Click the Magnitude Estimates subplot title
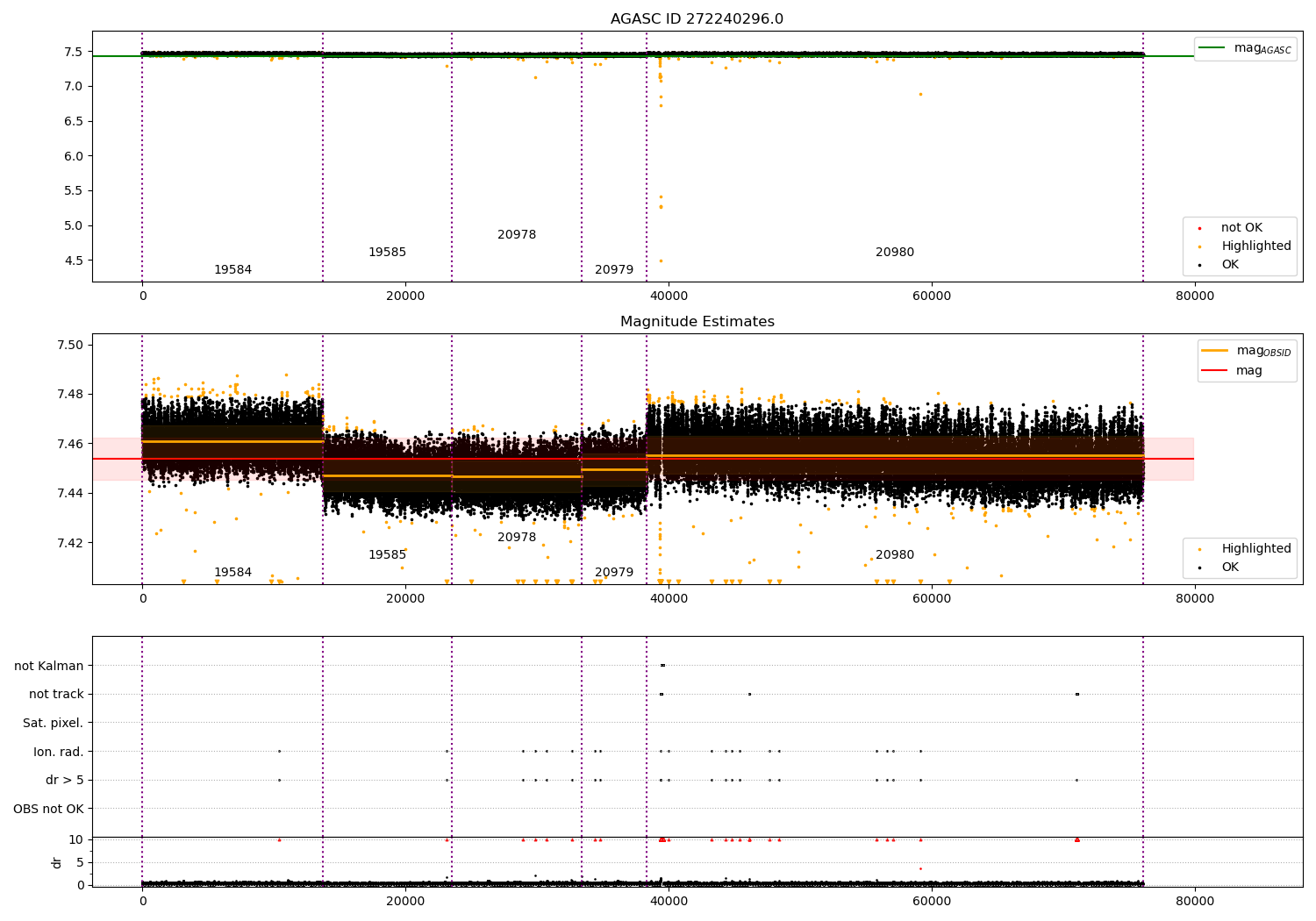 coord(697,321)
